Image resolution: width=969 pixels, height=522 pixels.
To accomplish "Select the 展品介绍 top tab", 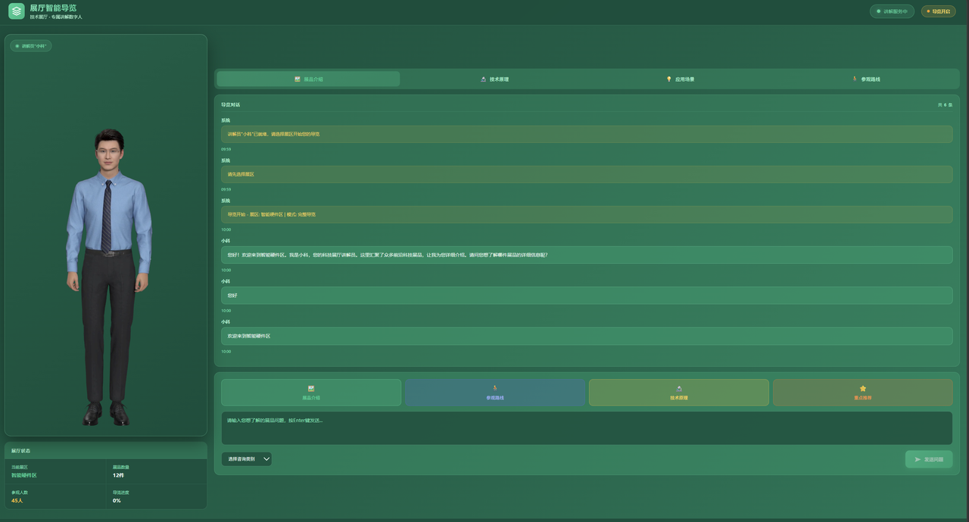I will [x=309, y=79].
